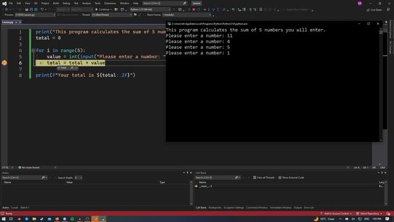Viewport: 394px width, 222px height.
Task: Open the Debug menu
Action: (66, 3)
